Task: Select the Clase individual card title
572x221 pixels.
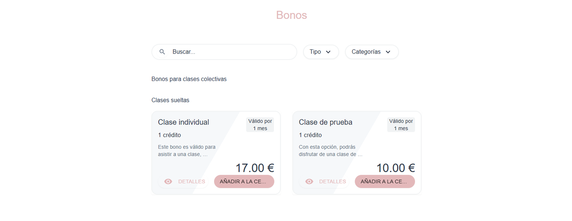Action: click(x=183, y=122)
